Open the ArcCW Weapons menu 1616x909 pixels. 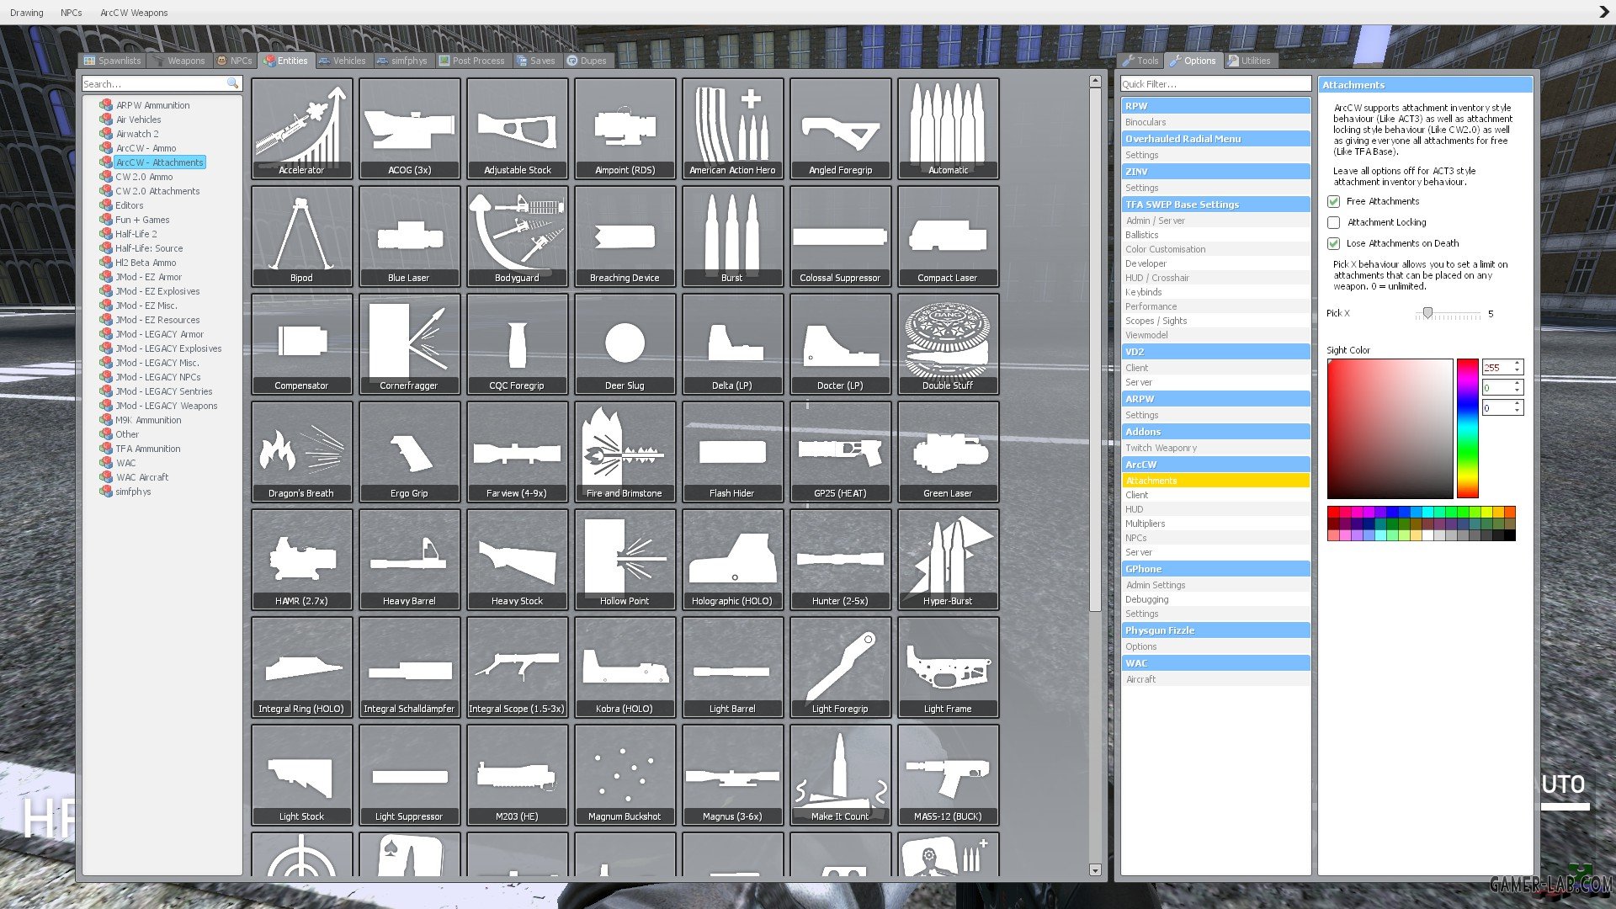pos(134,13)
